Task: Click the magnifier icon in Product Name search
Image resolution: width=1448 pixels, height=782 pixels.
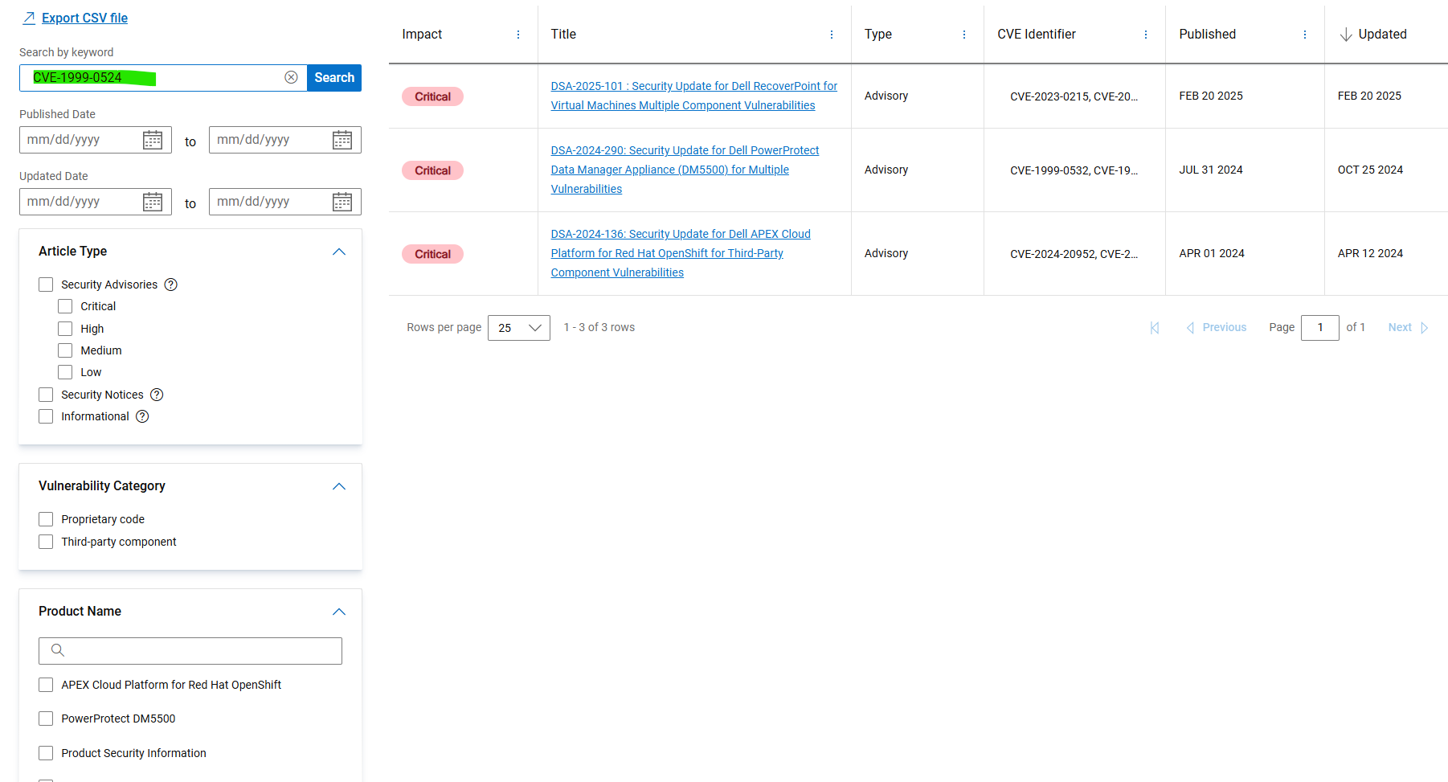Action: click(x=58, y=650)
